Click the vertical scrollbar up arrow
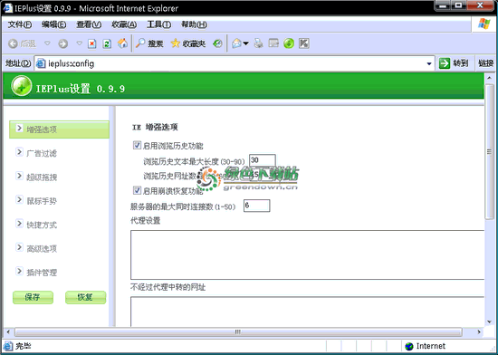This screenshot has height=355, width=498. click(x=490, y=78)
